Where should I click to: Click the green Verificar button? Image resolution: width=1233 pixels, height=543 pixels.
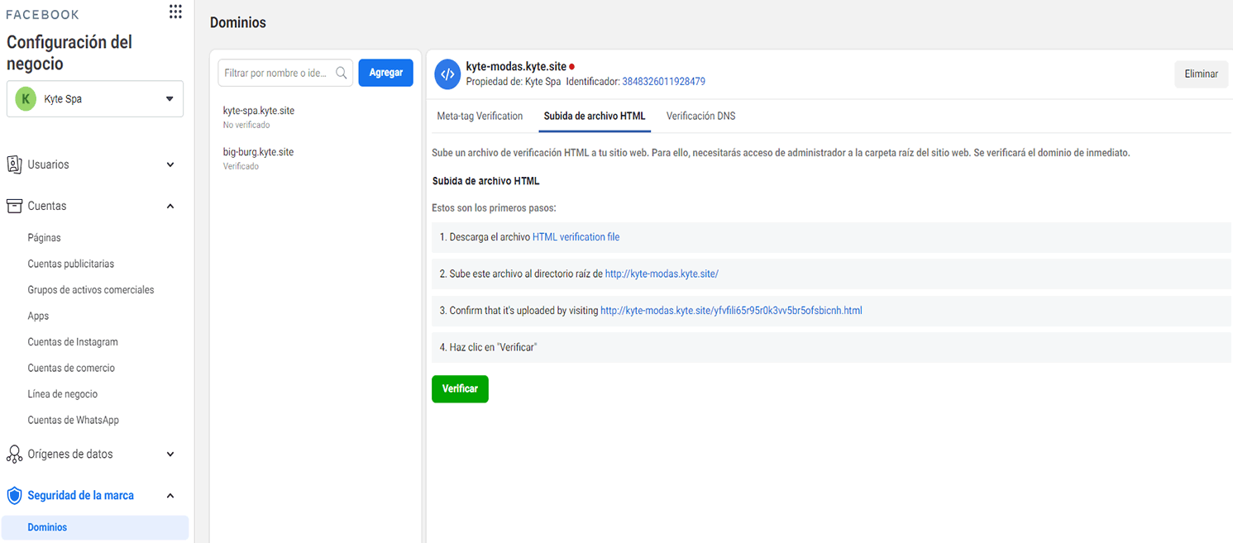[x=460, y=388]
